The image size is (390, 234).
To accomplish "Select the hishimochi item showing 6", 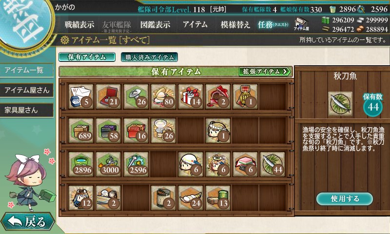I will point(245,164).
